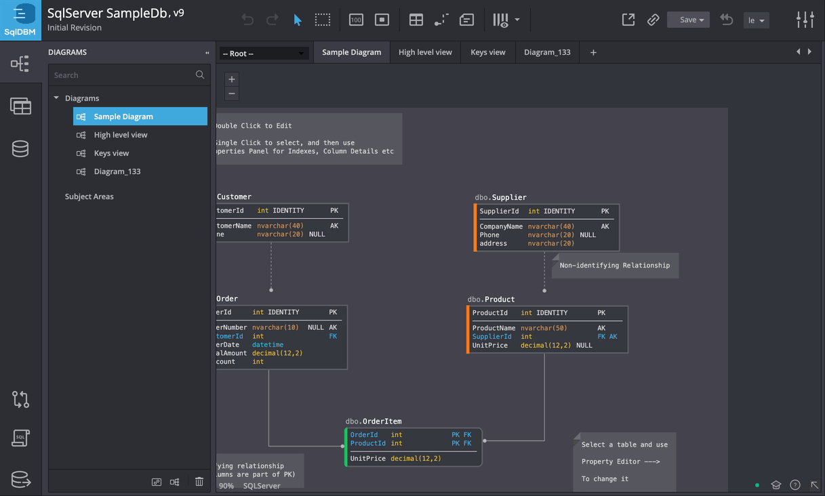The image size is (825, 496).
Task: Select the dbo.Product table header
Action: tap(491, 299)
